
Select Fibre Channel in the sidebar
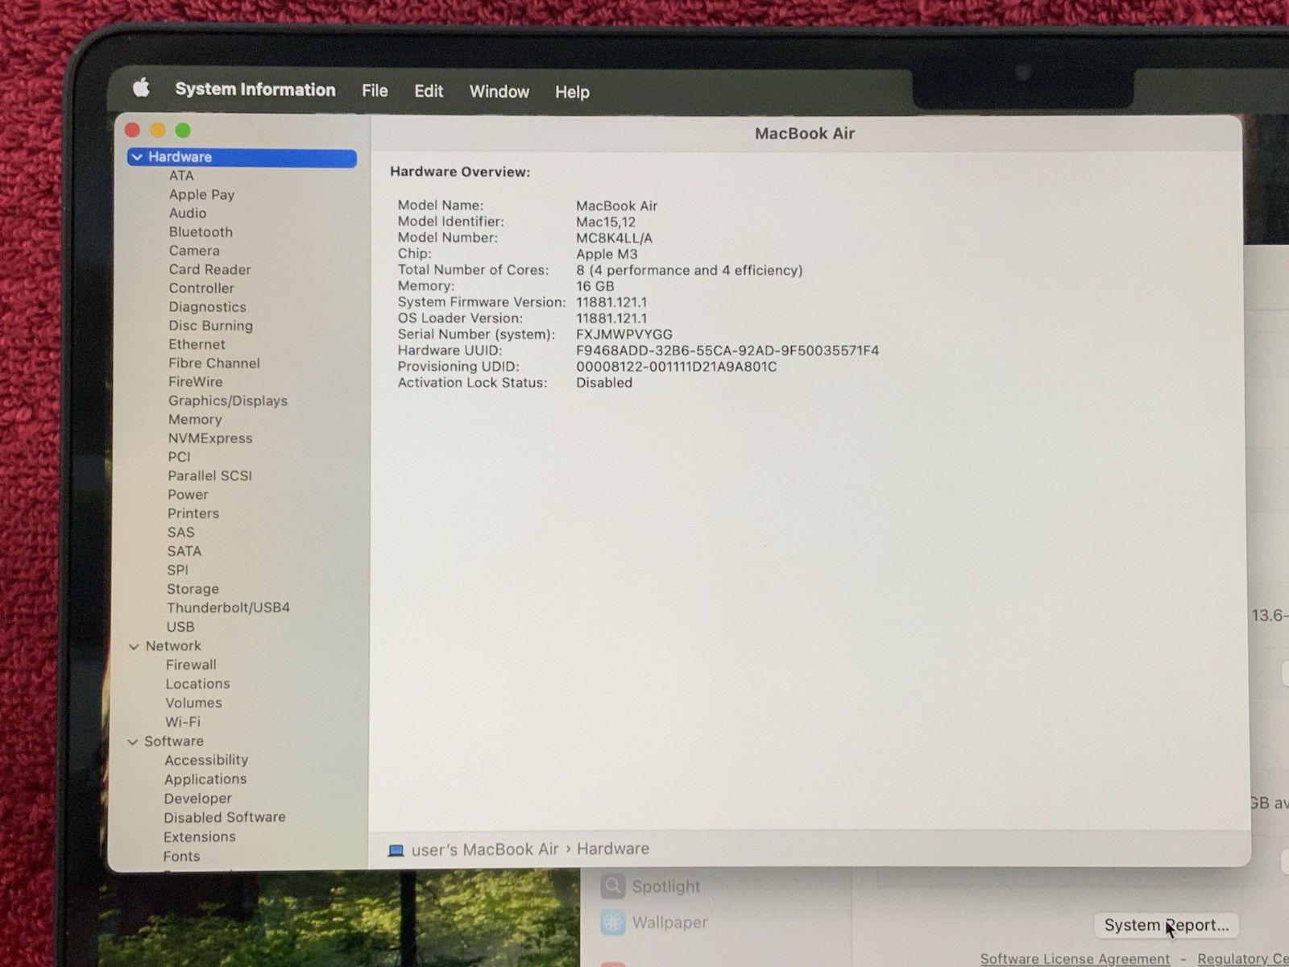pos(214,363)
